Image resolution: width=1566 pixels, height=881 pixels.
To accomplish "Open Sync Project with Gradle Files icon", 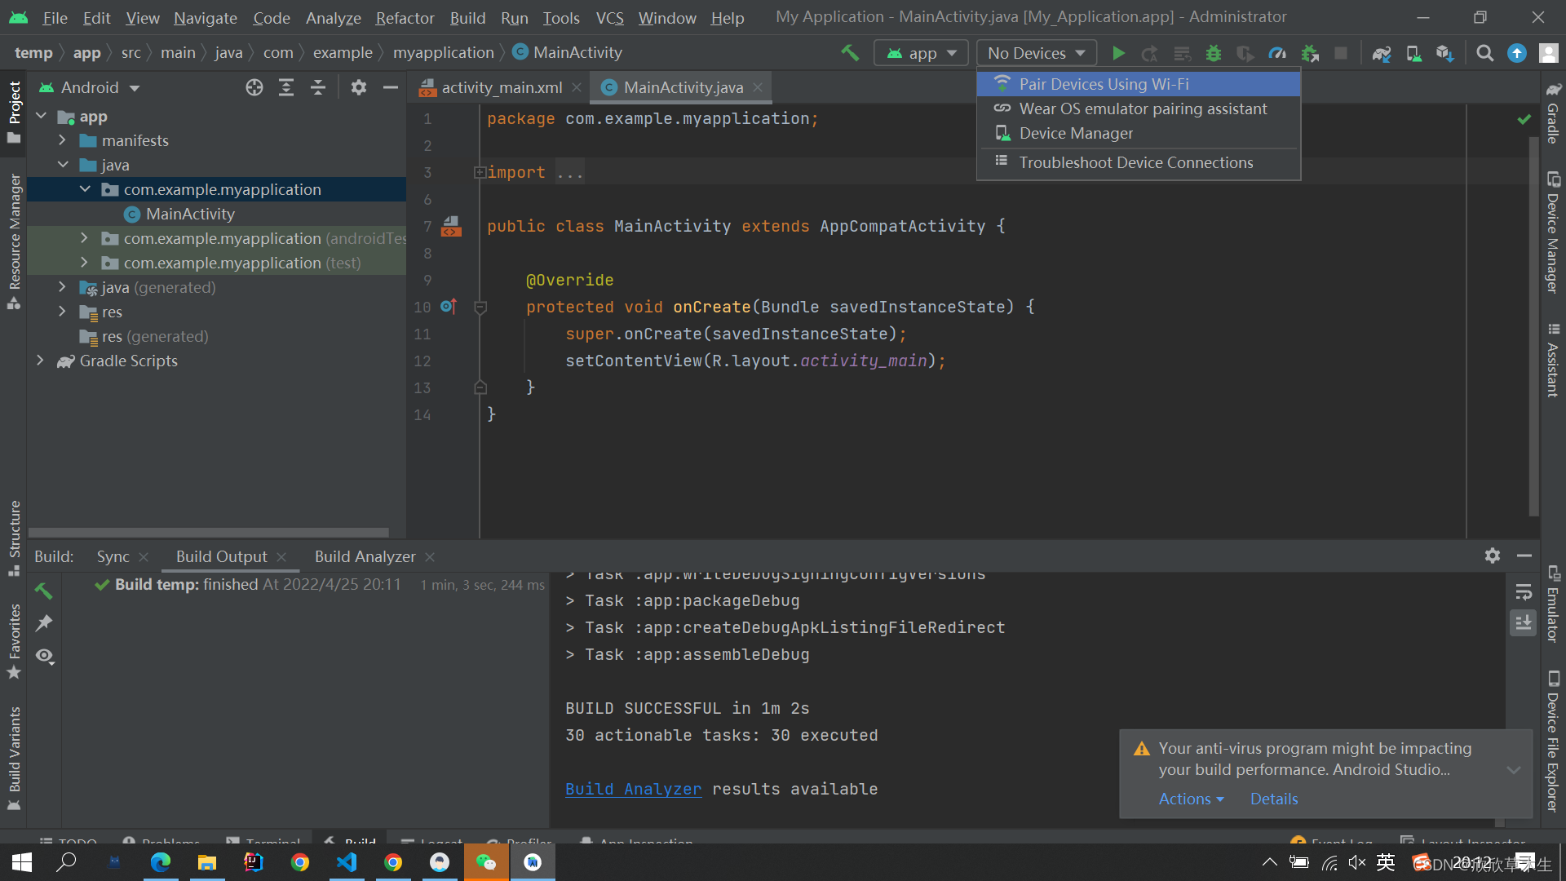I will 1381,53.
